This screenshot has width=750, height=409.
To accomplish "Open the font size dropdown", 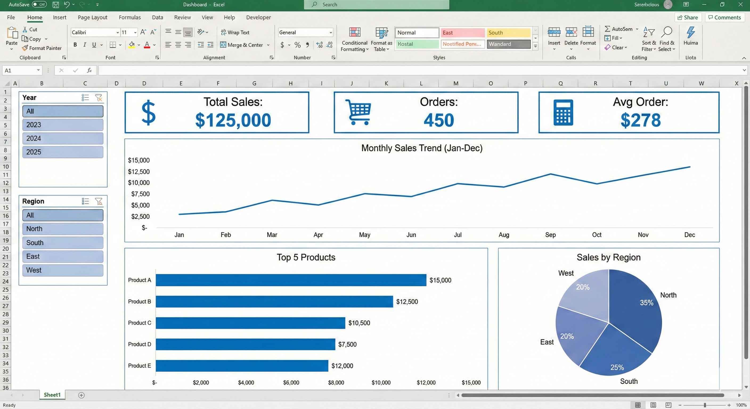I will pos(135,32).
